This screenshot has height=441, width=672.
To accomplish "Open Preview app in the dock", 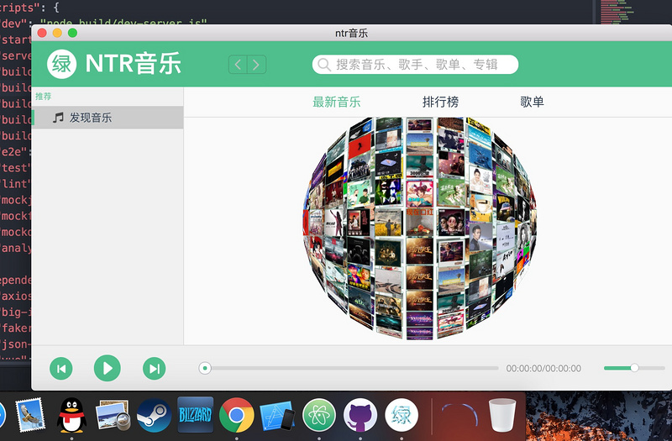I will coord(113,415).
